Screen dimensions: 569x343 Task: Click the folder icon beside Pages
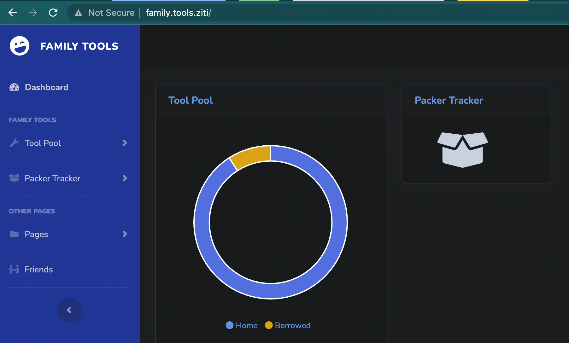[14, 234]
